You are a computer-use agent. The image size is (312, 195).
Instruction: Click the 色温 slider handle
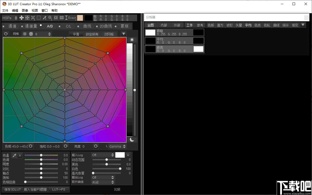pos(41,155)
